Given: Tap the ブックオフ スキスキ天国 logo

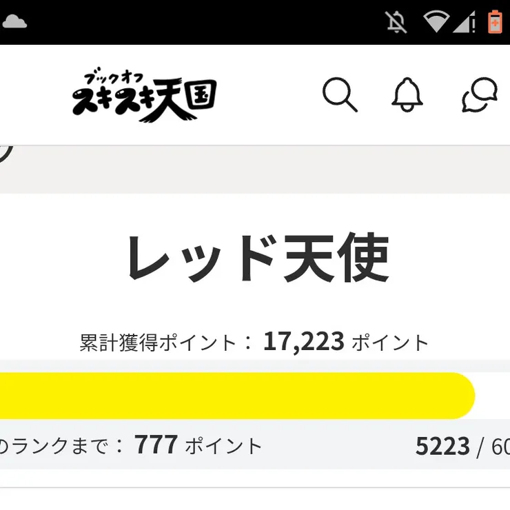Looking at the screenshot, I should pyautogui.click(x=144, y=96).
